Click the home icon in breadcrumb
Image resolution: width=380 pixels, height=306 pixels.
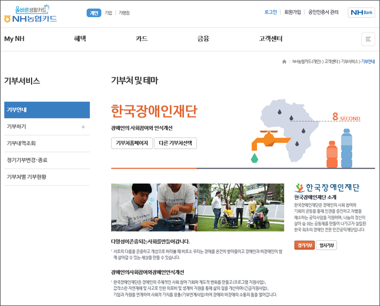click(x=284, y=62)
